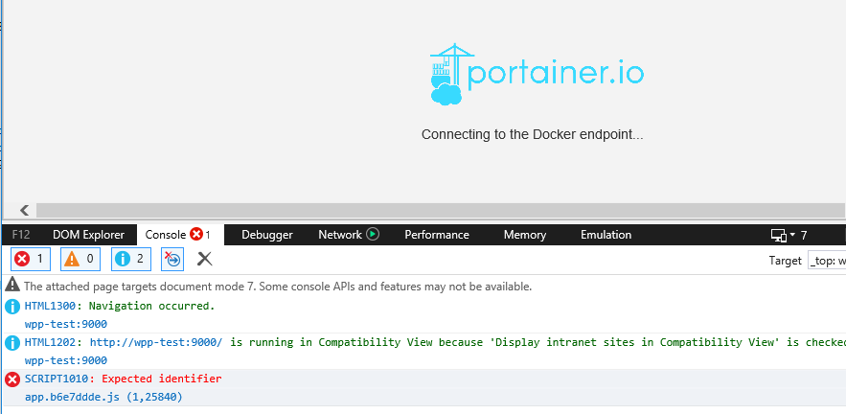846x414 pixels.
Task: Open the Emulation tab
Action: [x=606, y=235]
